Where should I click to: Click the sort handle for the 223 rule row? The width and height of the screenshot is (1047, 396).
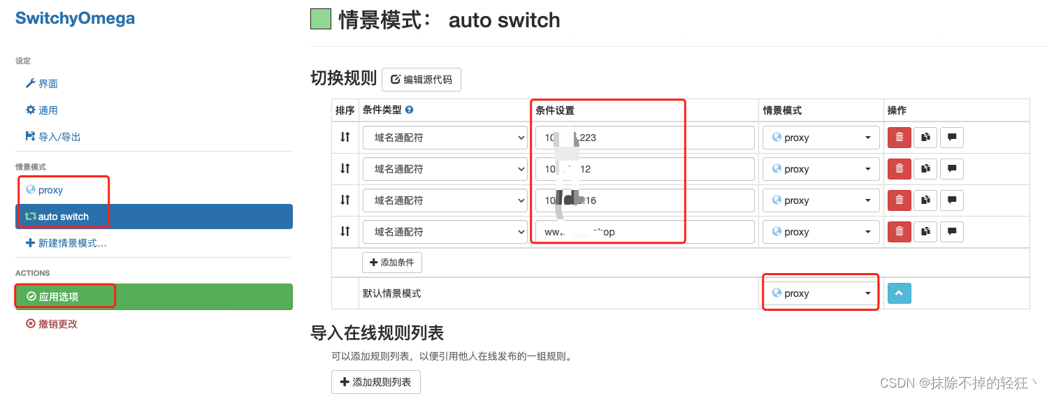point(345,138)
